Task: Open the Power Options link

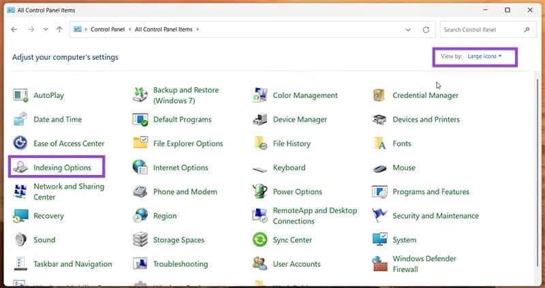Action: 298,192
